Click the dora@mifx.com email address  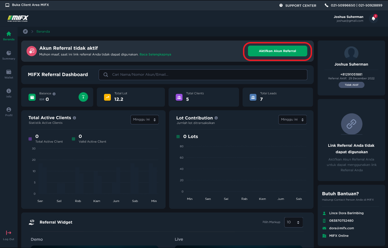[x=342, y=228]
